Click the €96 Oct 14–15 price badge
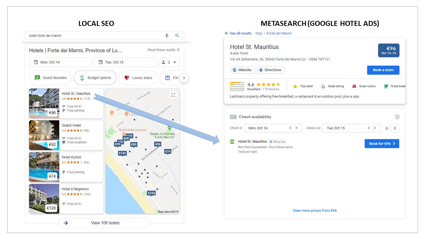Image resolution: width=425 pixels, height=239 pixels. point(389,50)
